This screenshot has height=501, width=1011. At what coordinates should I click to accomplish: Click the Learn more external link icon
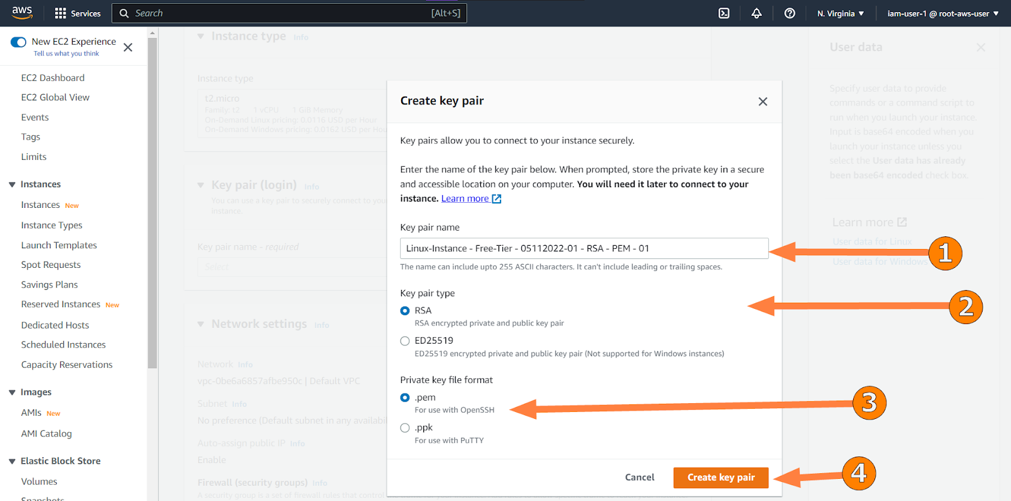coord(497,199)
